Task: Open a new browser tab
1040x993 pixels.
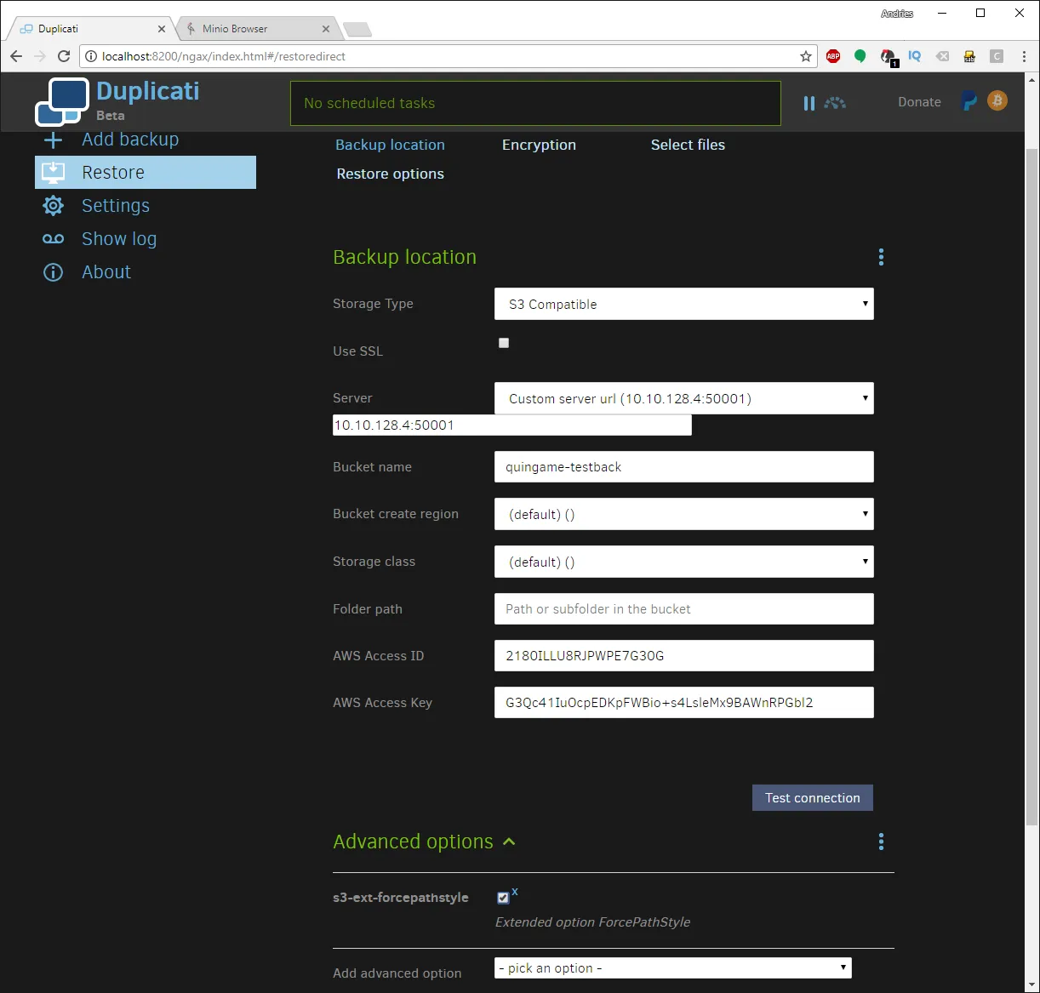Action: point(357,30)
